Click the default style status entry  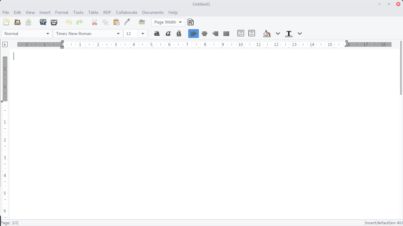pos(383,223)
